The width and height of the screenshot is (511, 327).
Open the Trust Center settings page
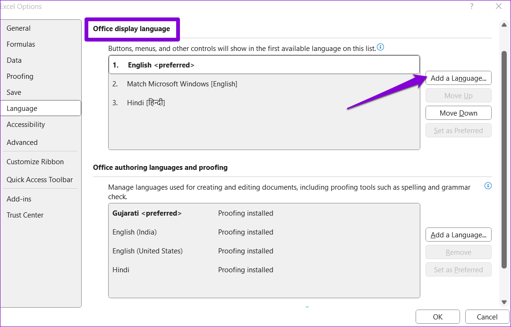(25, 215)
